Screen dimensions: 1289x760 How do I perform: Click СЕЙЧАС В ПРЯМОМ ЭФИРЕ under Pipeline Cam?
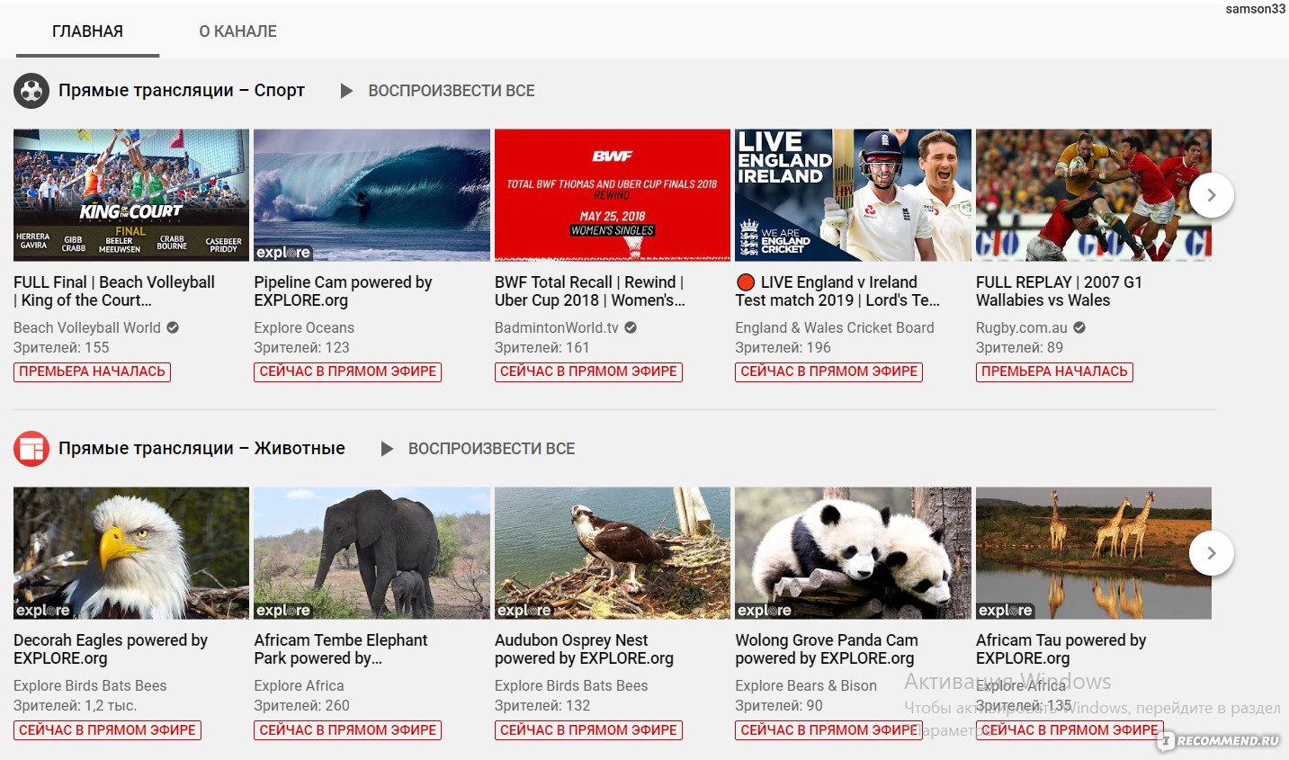[x=347, y=371]
